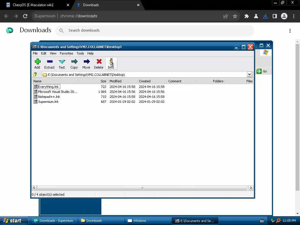Screen dimensions: 300x225
Task: Close the CherryOS wiki tab
Action: (68, 5)
